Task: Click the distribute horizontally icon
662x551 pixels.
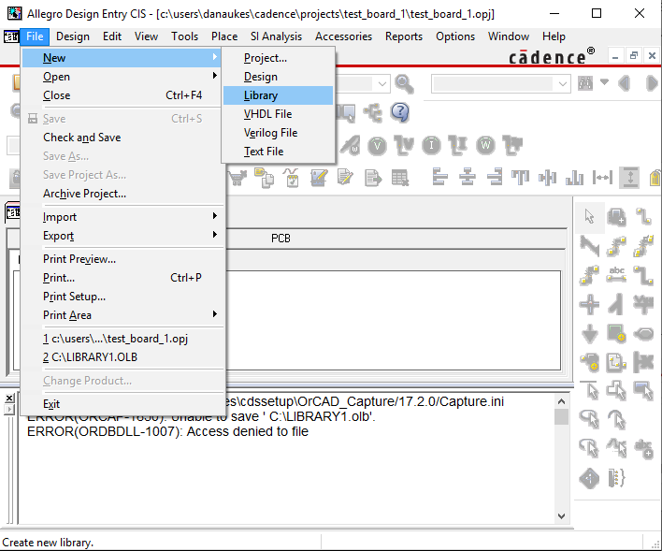Action: (x=602, y=177)
